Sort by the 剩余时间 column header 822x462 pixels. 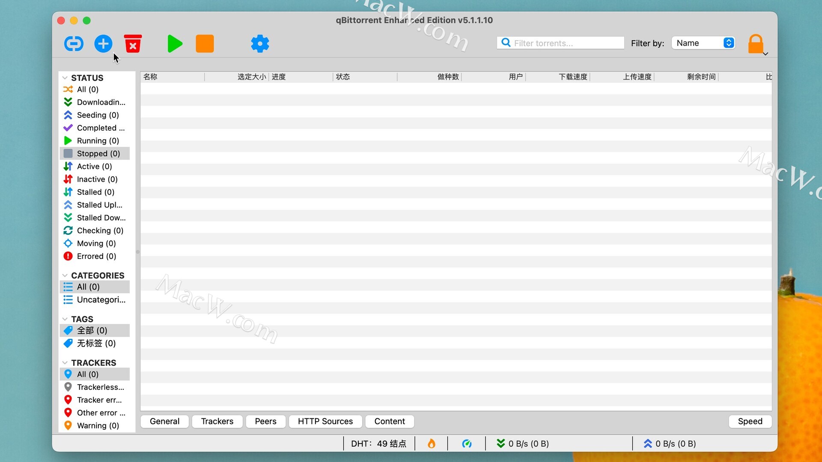pyautogui.click(x=686, y=77)
